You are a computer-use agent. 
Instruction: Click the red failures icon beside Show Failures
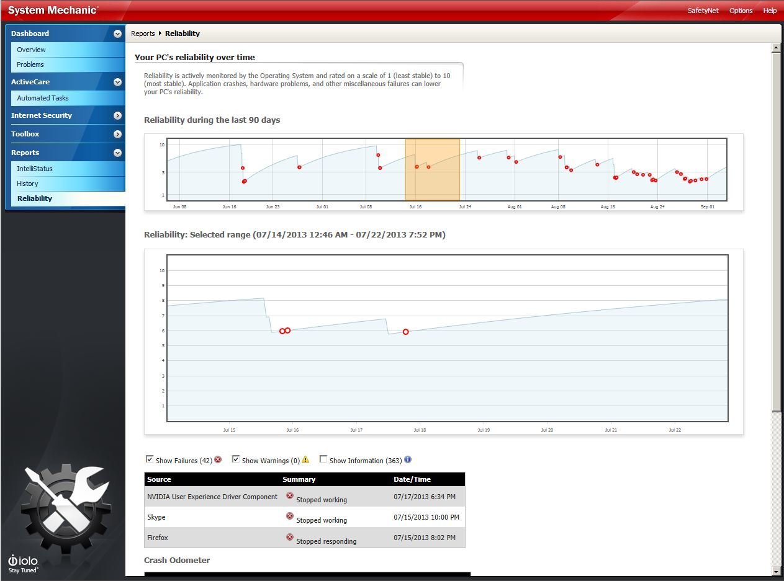tap(218, 459)
